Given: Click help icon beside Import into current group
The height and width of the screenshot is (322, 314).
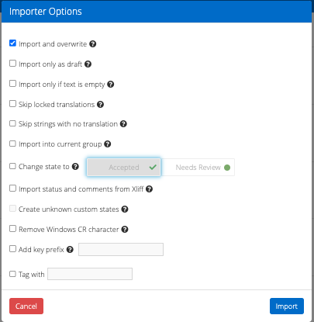Looking at the screenshot, I should [x=108, y=144].
